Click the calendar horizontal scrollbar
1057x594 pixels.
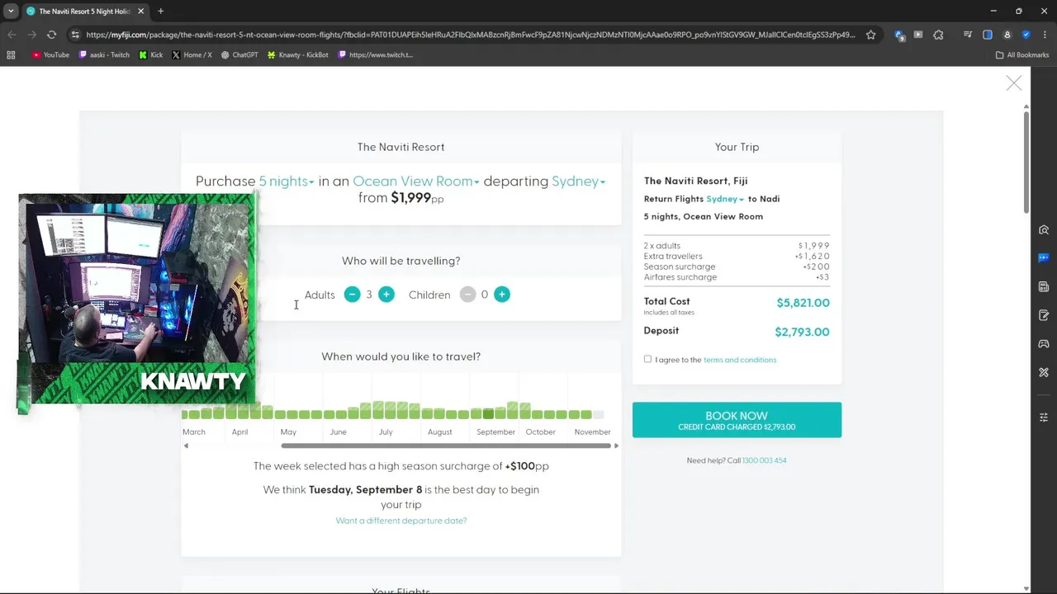[x=446, y=445]
